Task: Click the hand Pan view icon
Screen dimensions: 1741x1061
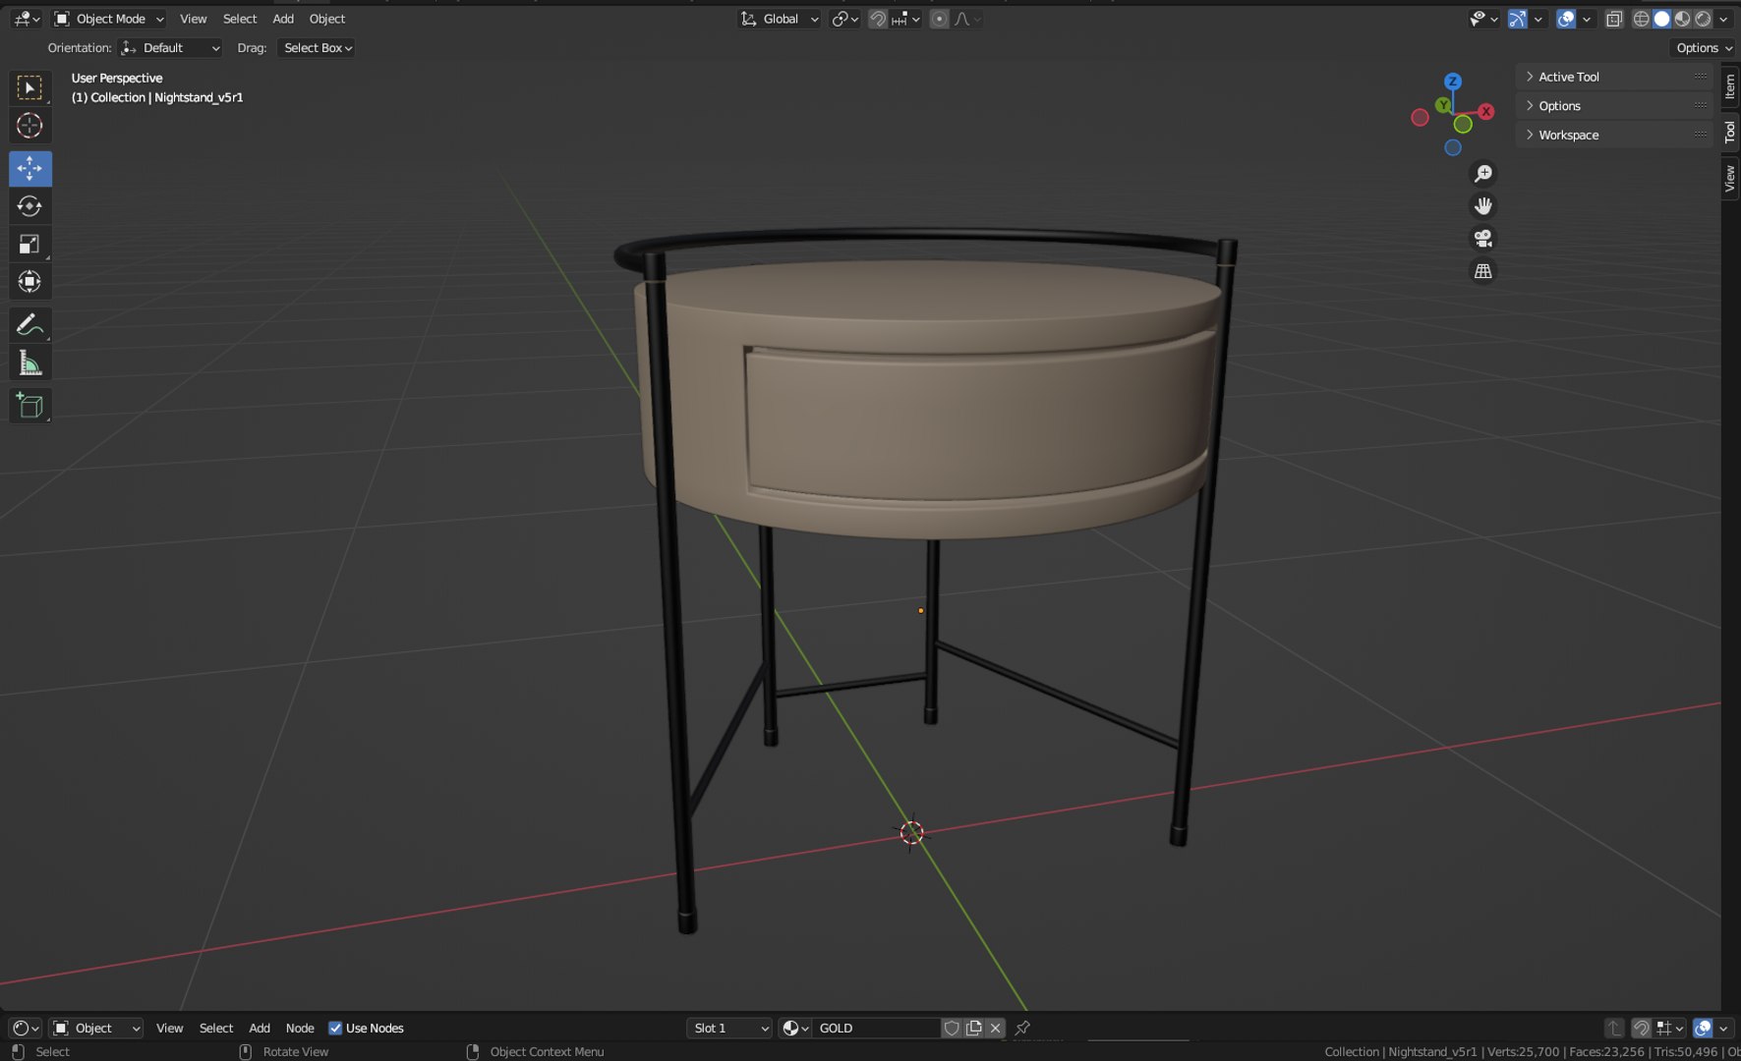Action: [x=1482, y=206]
